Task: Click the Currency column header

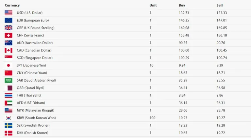Action: coord(12,5)
